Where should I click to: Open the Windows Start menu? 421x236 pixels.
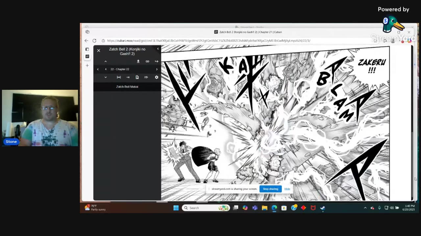[176, 208]
